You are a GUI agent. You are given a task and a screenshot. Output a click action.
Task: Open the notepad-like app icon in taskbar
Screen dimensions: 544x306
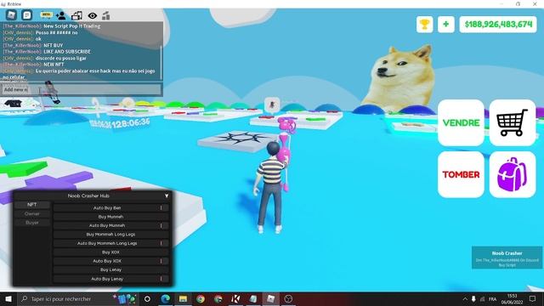[253, 298]
